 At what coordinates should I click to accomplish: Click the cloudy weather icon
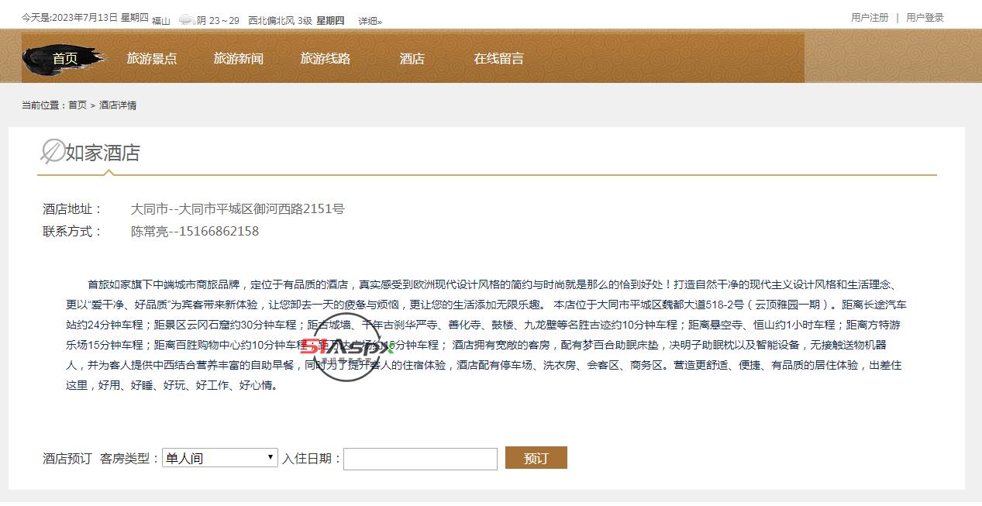[x=186, y=20]
